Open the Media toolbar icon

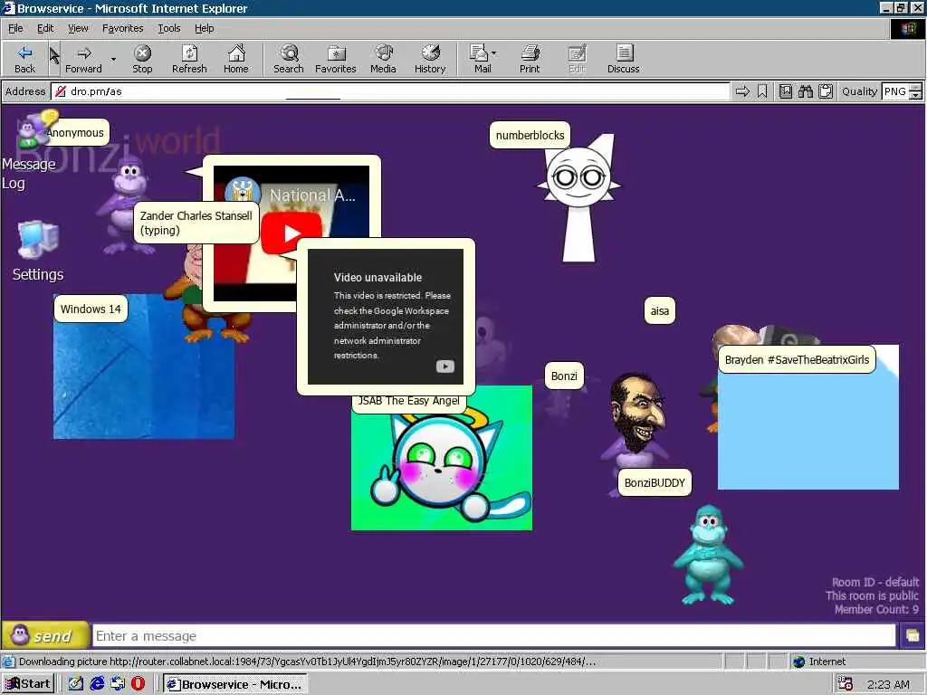[x=383, y=59]
